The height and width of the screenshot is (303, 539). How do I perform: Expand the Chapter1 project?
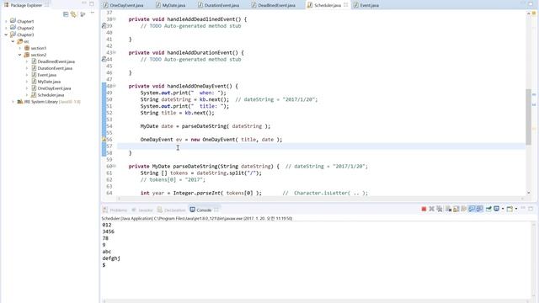(x=6, y=21)
